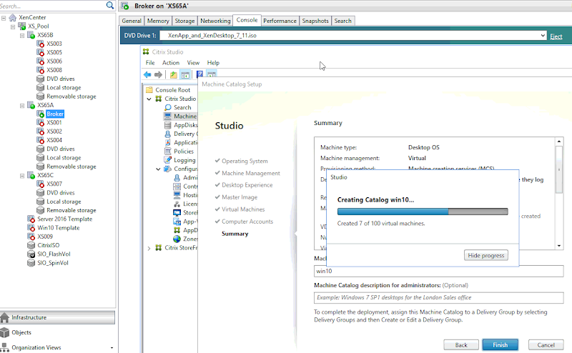572x353 pixels.
Task: Open the Action menu in Citrix Studio
Action: pyautogui.click(x=171, y=63)
